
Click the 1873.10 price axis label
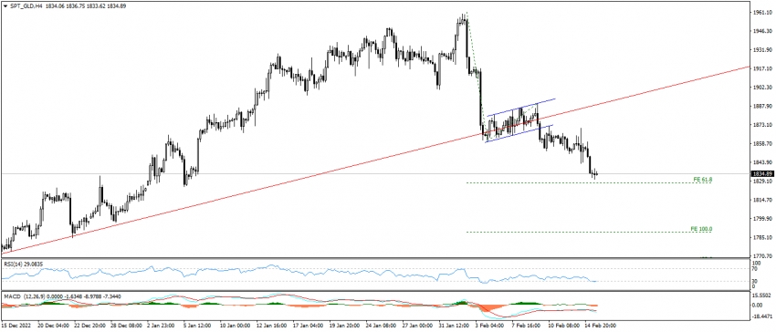762,125
